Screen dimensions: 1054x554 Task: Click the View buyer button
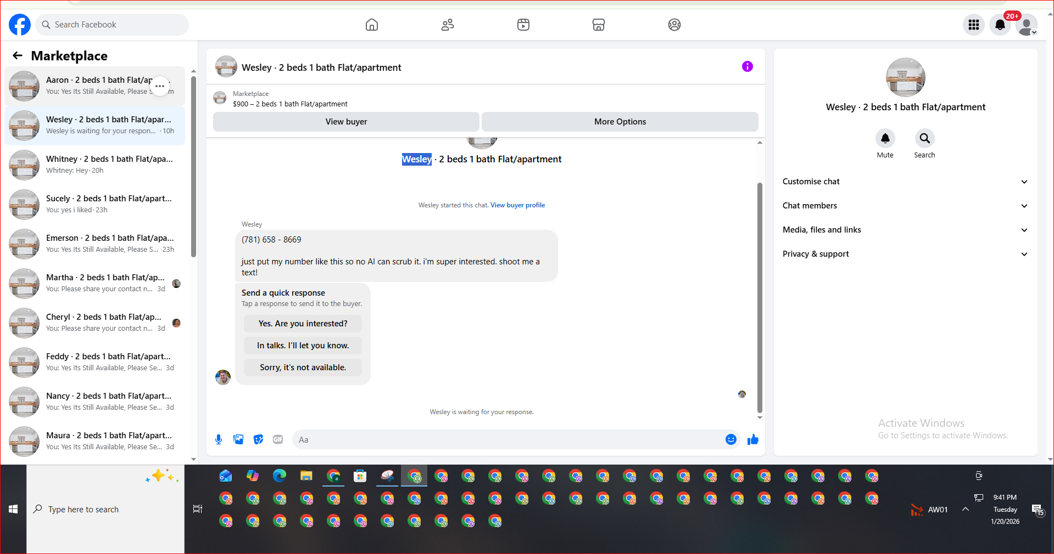tap(346, 122)
